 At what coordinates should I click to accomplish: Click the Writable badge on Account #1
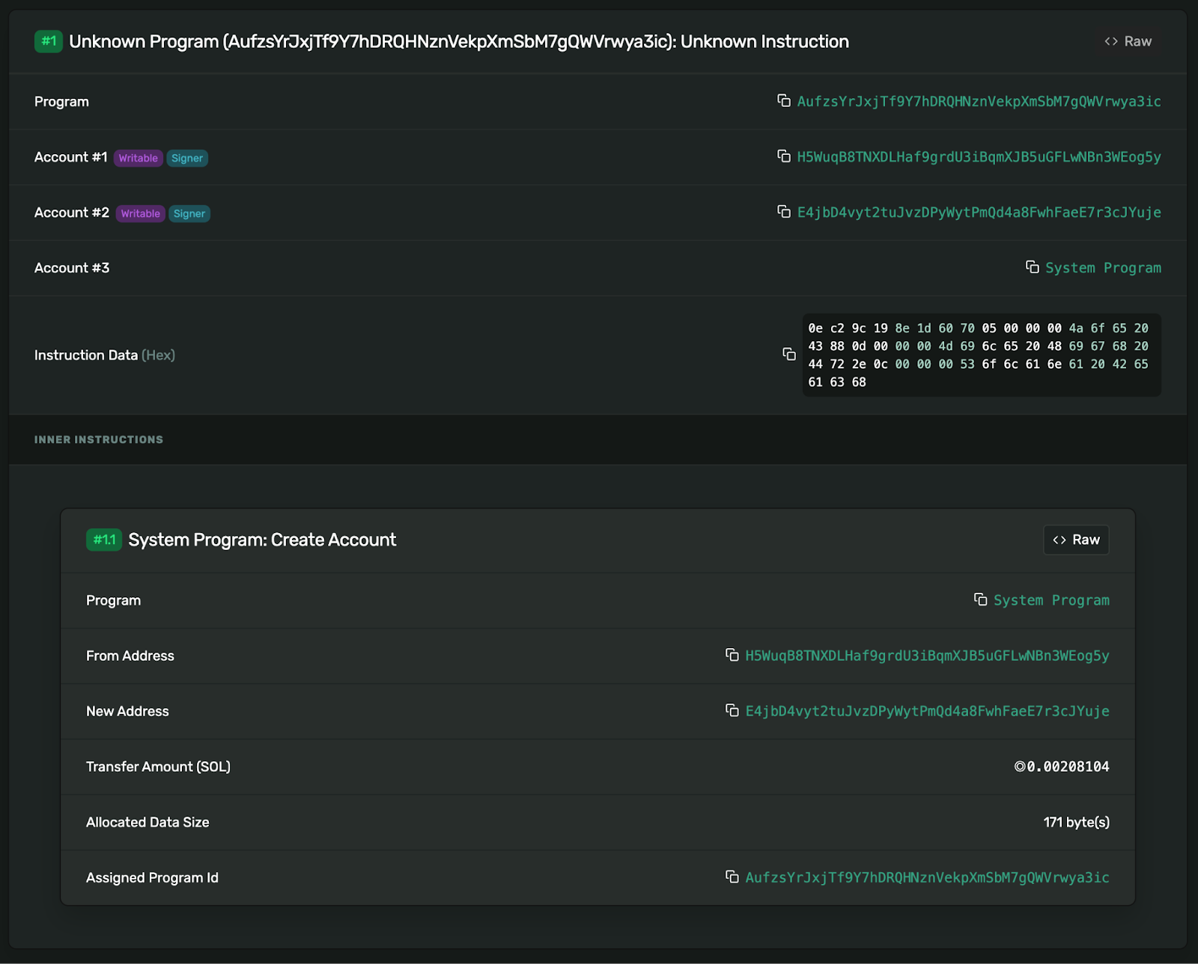click(x=139, y=158)
